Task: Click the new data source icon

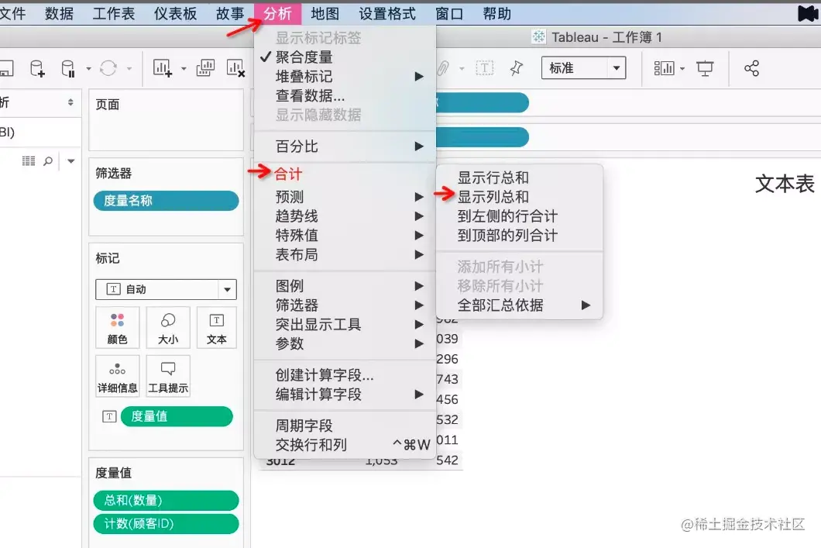Action: coord(37,68)
